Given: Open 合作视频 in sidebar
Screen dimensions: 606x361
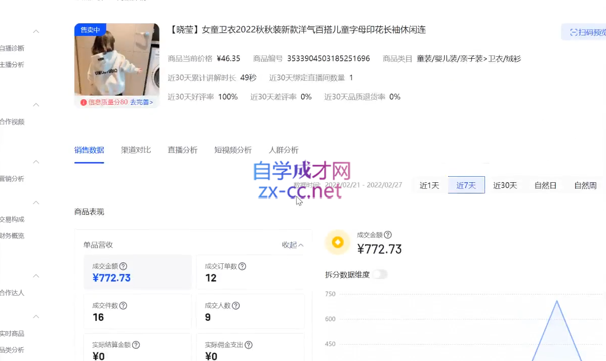Looking at the screenshot, I should (12, 122).
